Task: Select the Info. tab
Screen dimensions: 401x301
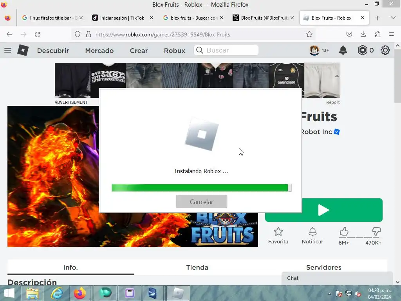Action: coord(70,267)
